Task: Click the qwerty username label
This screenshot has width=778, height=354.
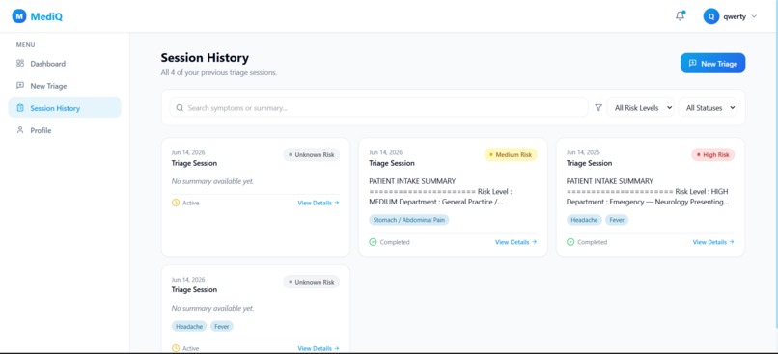Action: point(735,16)
